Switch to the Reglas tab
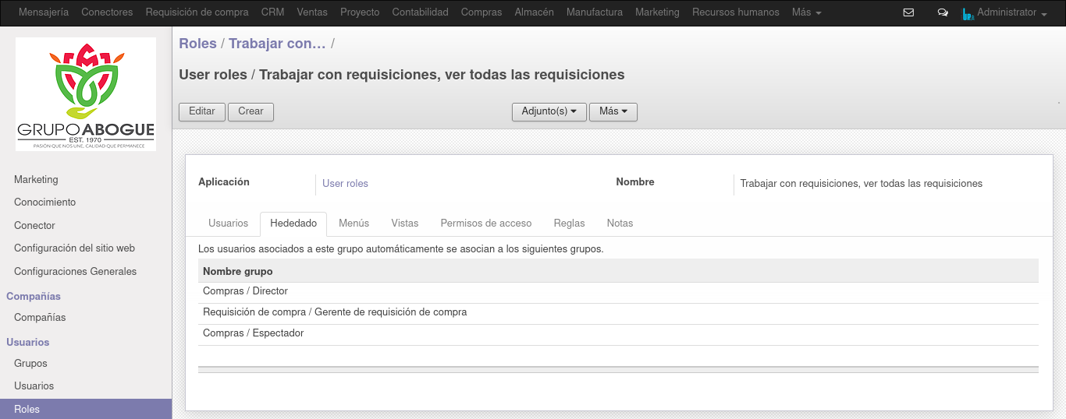Image resolution: width=1066 pixels, height=419 pixels. [x=569, y=224]
